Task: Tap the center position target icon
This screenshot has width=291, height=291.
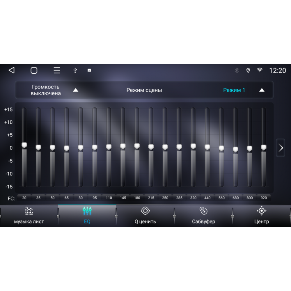Action: click(x=262, y=211)
